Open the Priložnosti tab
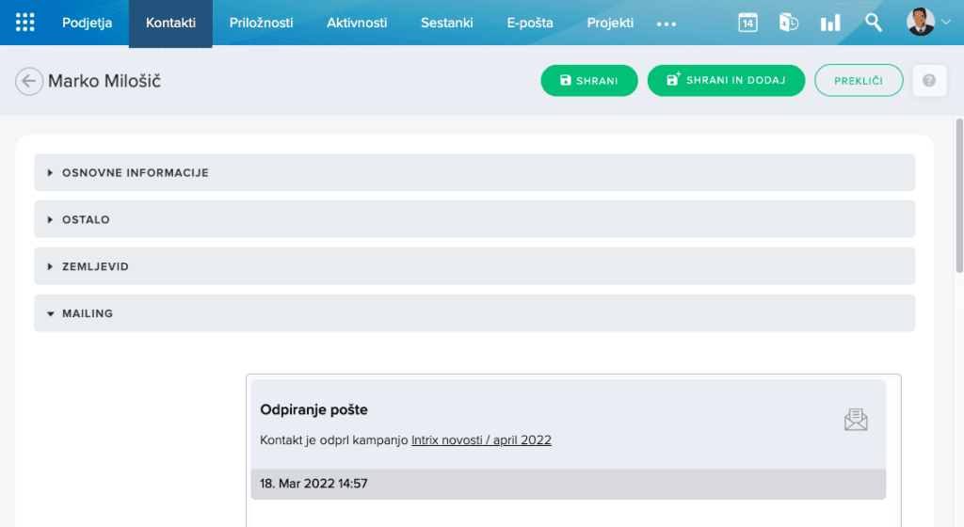The image size is (964, 527). tap(261, 23)
